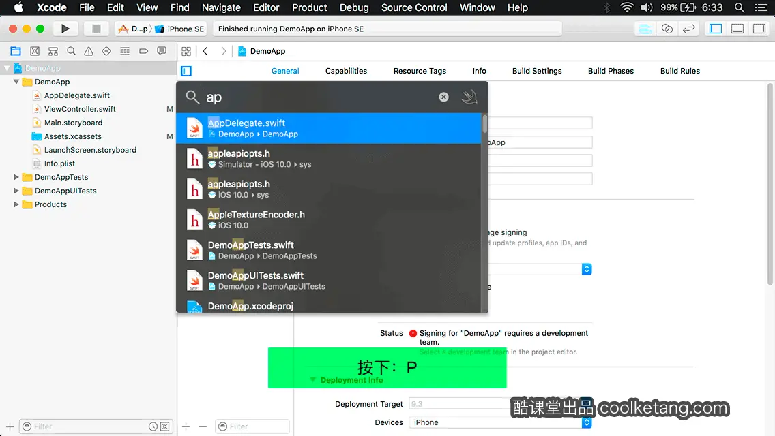Click the Stop button in toolbar
The width and height of the screenshot is (775, 436).
click(x=96, y=29)
